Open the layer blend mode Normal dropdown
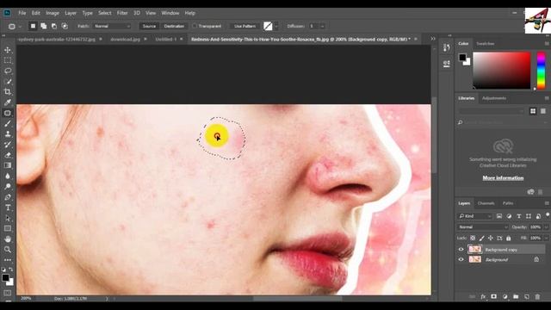 point(482,227)
